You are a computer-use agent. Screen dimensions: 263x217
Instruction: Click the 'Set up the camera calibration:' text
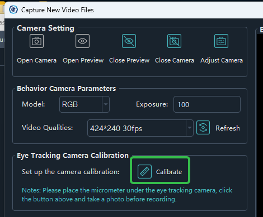(71, 172)
